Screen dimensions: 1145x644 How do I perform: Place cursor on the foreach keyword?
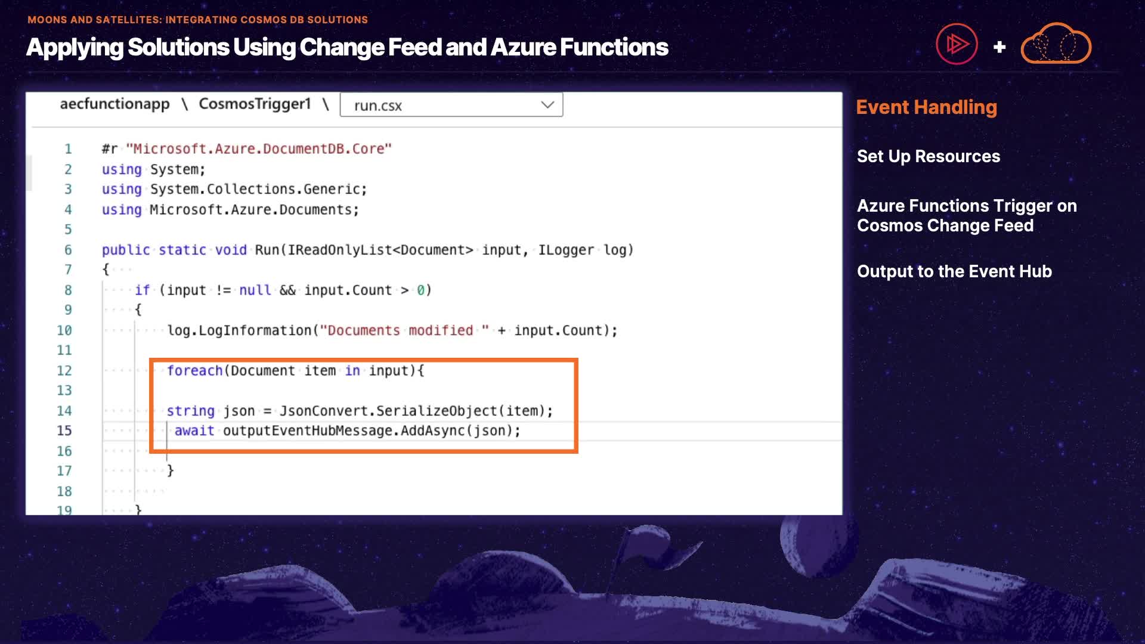(194, 370)
